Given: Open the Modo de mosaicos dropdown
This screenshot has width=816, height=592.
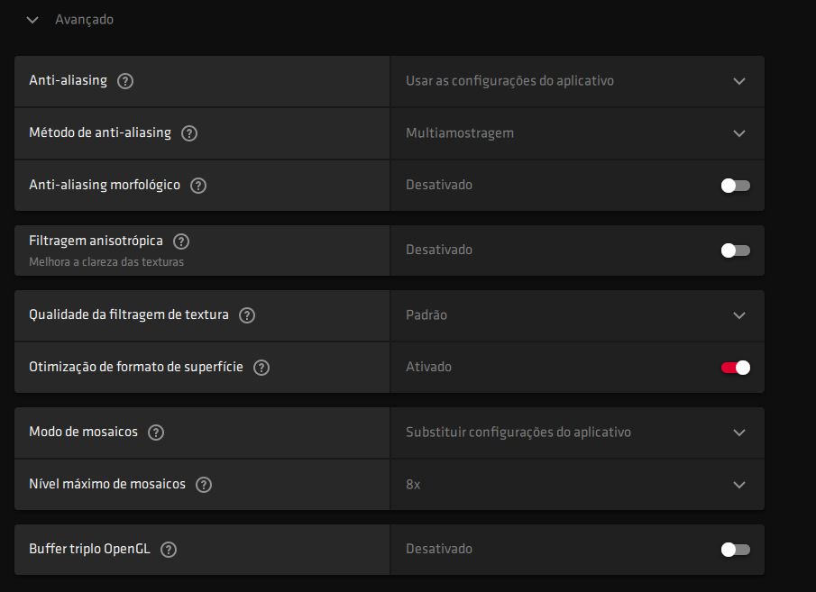Looking at the screenshot, I should click(x=577, y=433).
